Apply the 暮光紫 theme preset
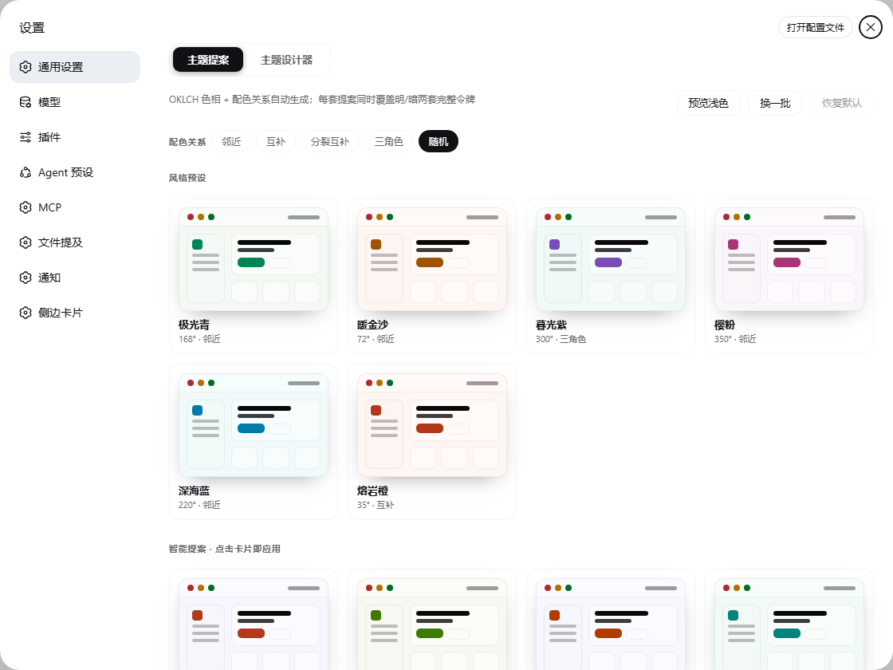This screenshot has height=670, width=893. click(x=611, y=276)
